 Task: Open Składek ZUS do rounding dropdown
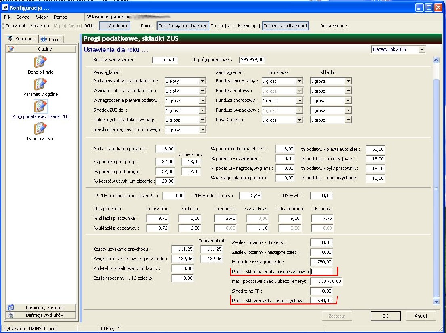pyautogui.click(x=203, y=110)
